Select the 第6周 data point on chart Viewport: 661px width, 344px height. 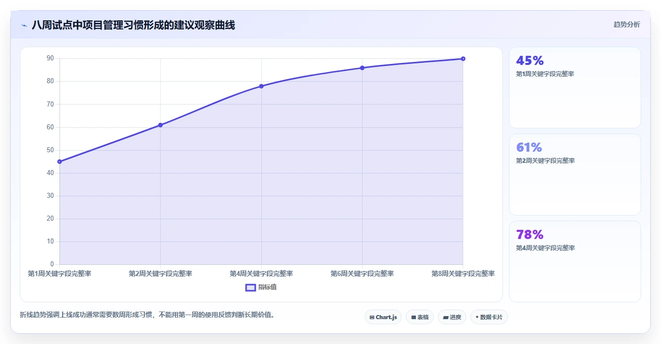362,67
